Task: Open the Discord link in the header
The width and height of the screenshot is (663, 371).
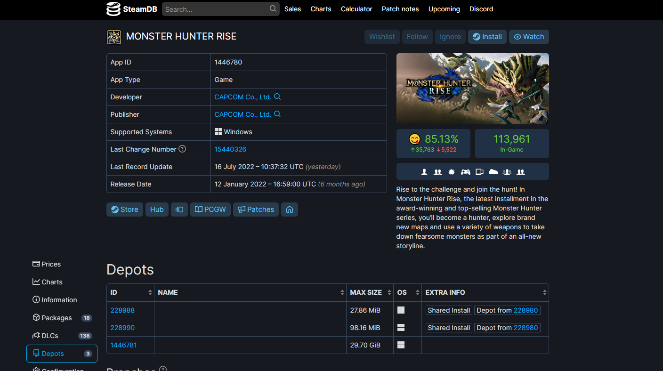Action: (481, 9)
